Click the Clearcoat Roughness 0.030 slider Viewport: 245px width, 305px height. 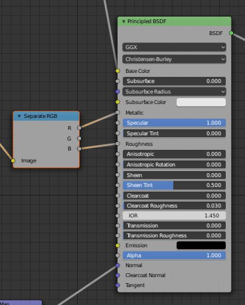174,206
